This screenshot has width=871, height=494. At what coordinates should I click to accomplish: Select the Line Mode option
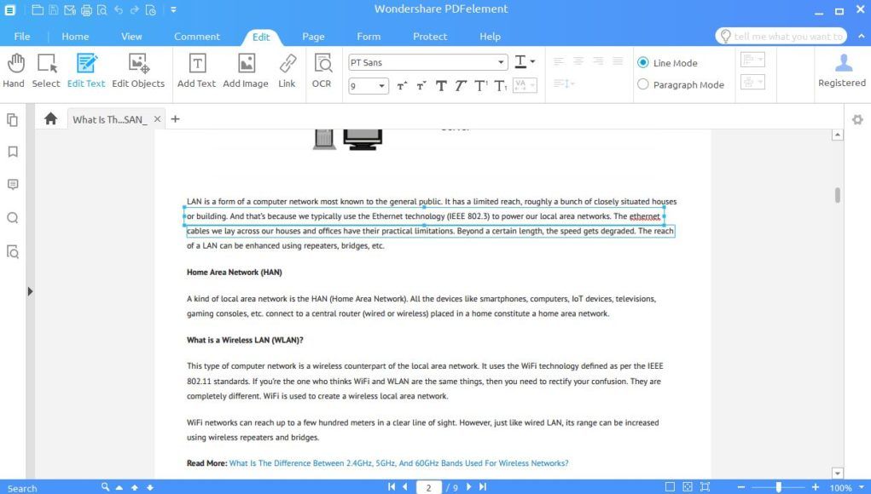(644, 62)
